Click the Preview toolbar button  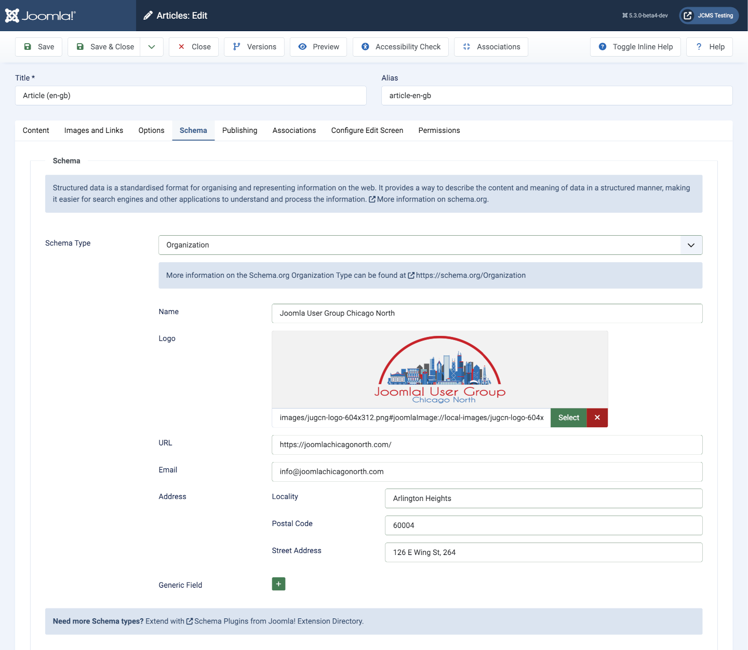click(x=318, y=47)
